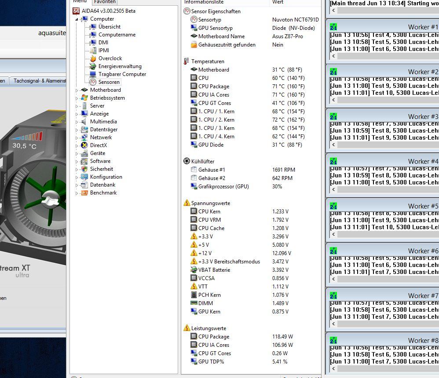Click the Multimedia speaker icon
This screenshot has width=439, height=378.
(x=84, y=122)
